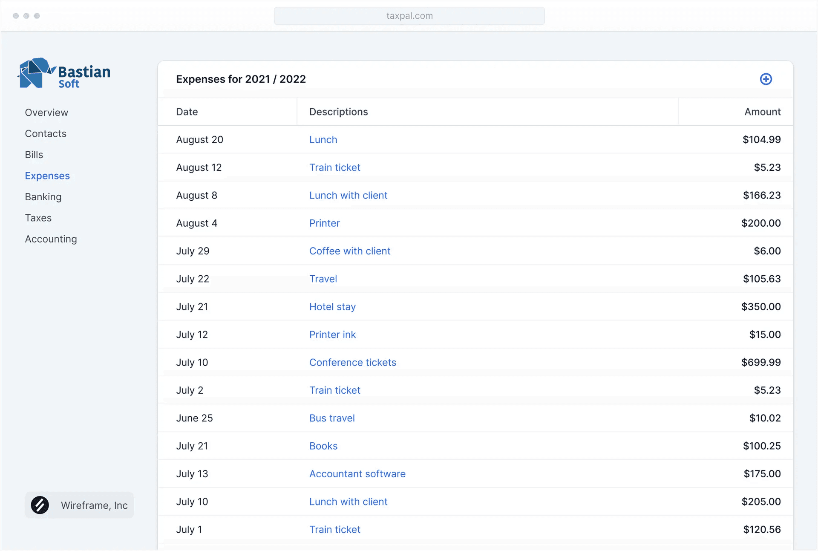
Task: Open the Banking section
Action: coord(43,197)
